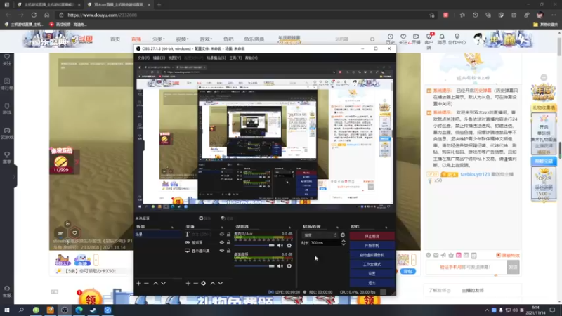Toggle visibility of the text source

click(221, 235)
